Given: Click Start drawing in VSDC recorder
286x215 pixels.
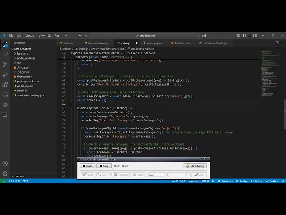Looking at the screenshot, I should [195, 166].
